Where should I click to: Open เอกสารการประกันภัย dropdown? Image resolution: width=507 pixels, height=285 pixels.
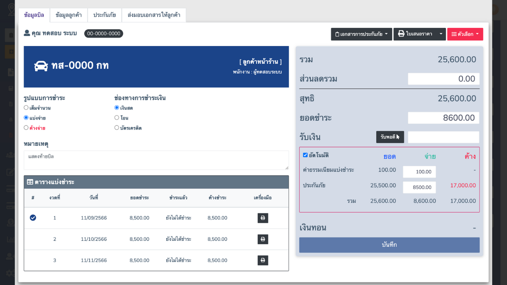[x=362, y=34]
